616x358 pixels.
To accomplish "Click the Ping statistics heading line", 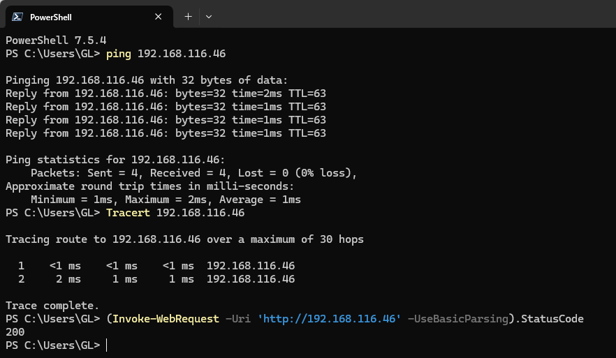I will click(115, 160).
